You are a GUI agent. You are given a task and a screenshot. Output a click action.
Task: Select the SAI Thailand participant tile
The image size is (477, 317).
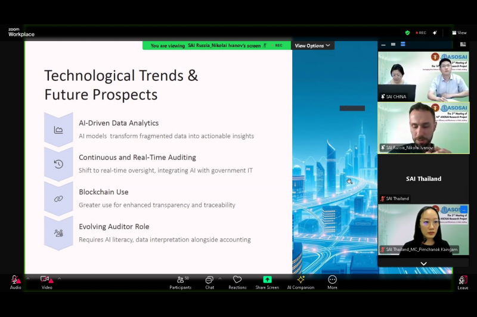click(423, 178)
